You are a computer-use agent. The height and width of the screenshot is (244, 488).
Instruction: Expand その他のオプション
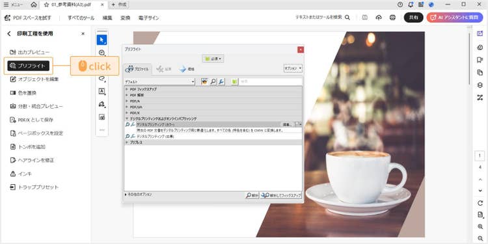point(138,195)
